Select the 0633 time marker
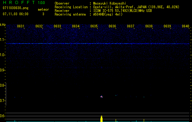 pyautogui.click(x=57, y=26)
